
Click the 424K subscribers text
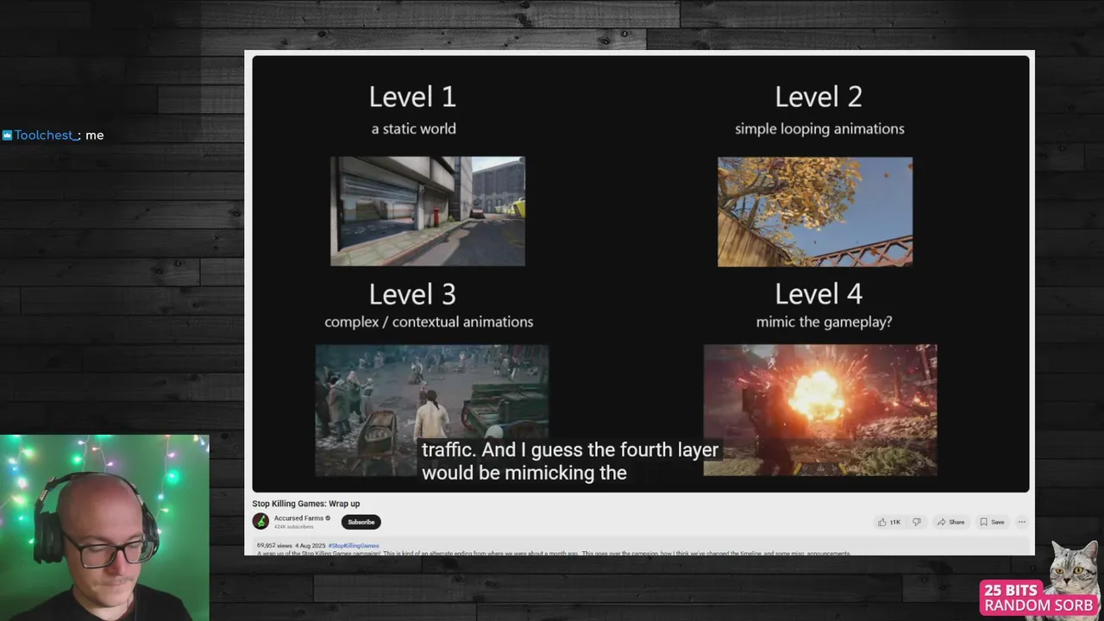click(x=293, y=527)
